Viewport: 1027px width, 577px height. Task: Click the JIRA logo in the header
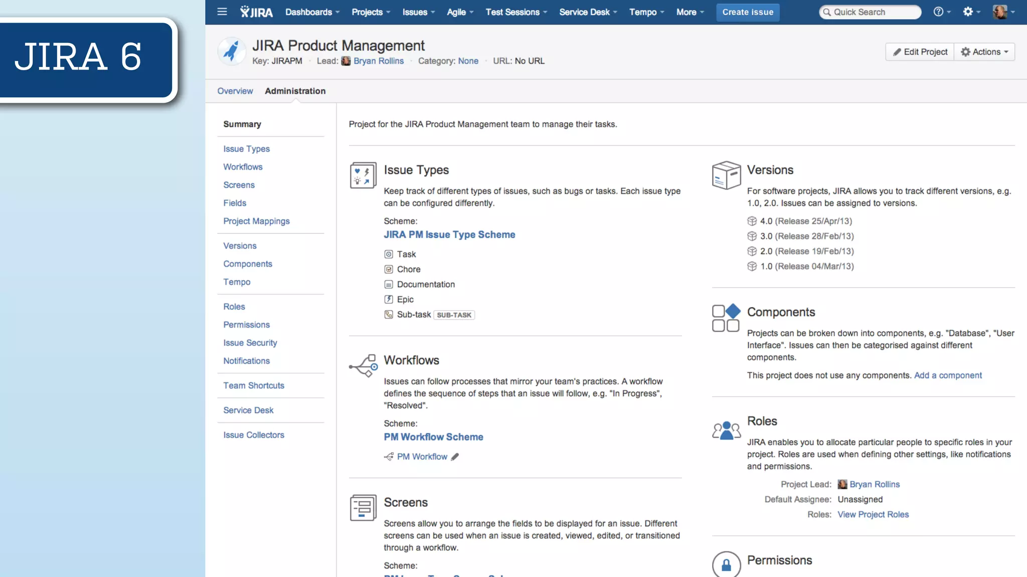pyautogui.click(x=256, y=12)
